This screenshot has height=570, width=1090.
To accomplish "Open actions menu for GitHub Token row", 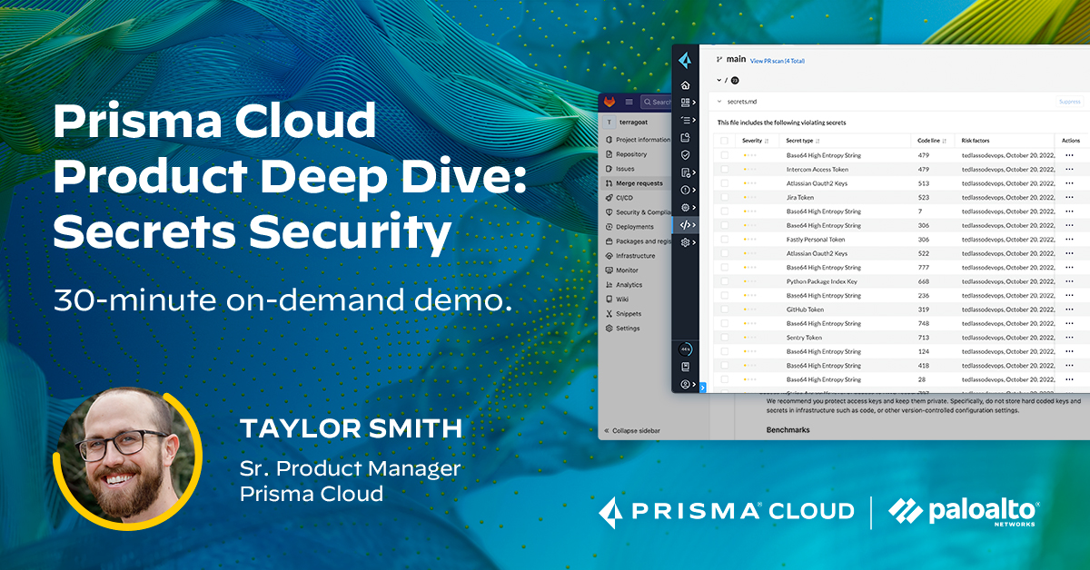I will tap(1069, 310).
